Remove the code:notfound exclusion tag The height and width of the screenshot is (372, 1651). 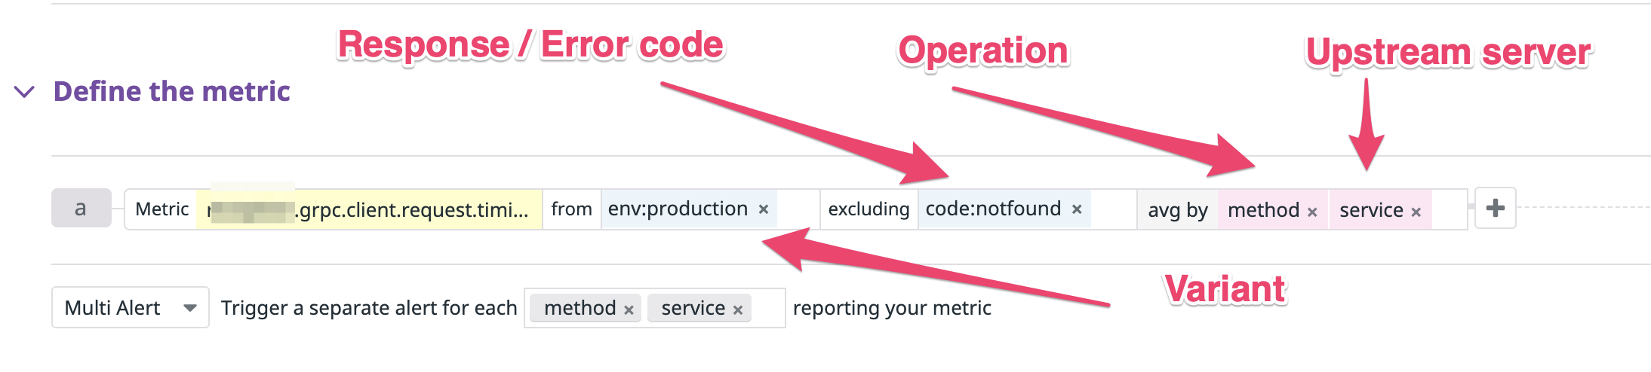1077,209
